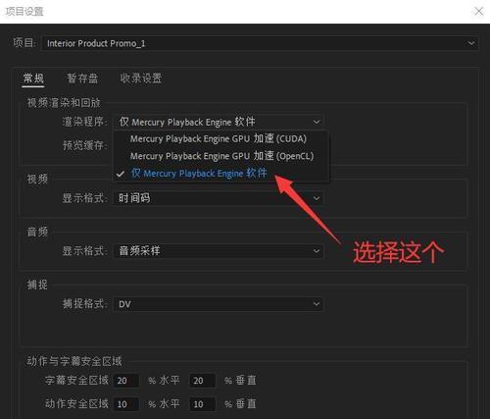Open the video 显示格式 时间码 dropdown
This screenshot has width=490, height=419.
(x=219, y=198)
